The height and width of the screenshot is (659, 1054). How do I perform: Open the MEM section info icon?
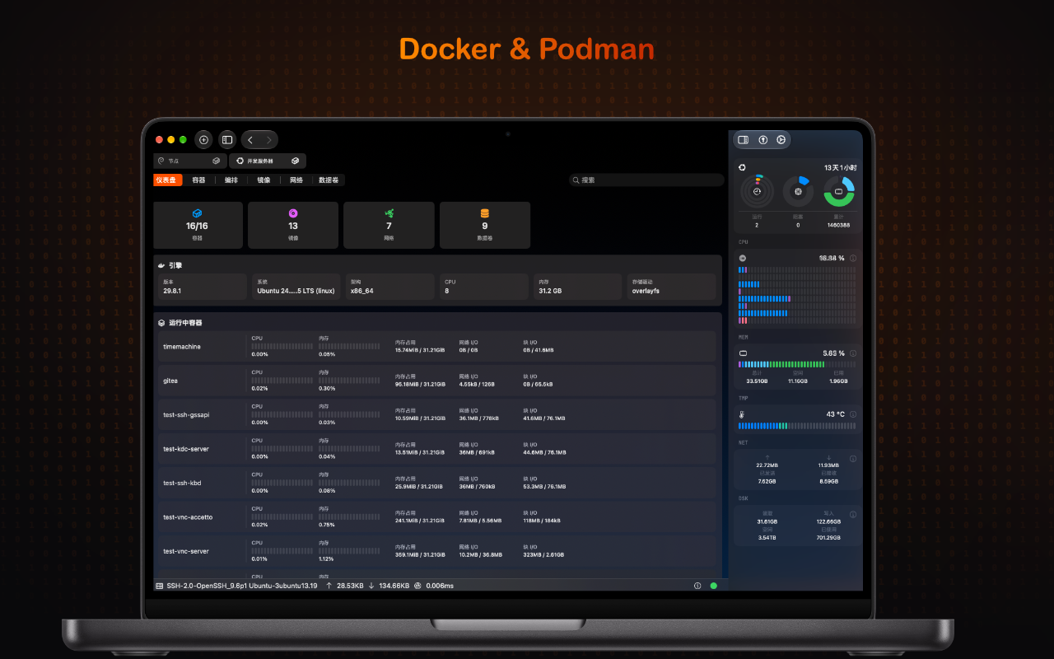click(852, 353)
